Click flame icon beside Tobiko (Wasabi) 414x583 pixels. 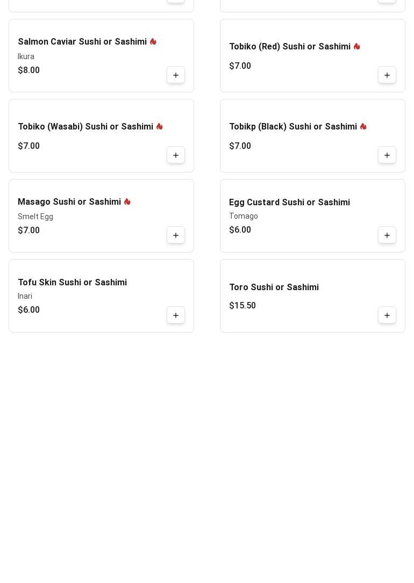click(x=160, y=126)
